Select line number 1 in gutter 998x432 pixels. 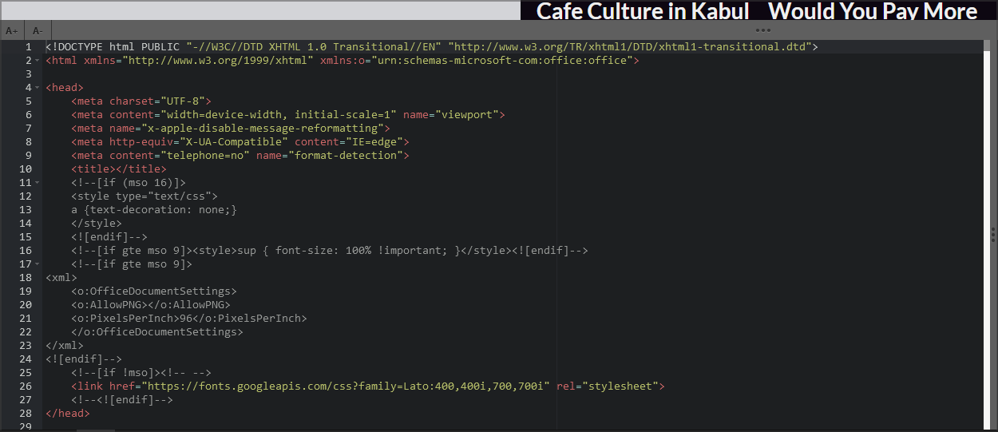click(28, 47)
